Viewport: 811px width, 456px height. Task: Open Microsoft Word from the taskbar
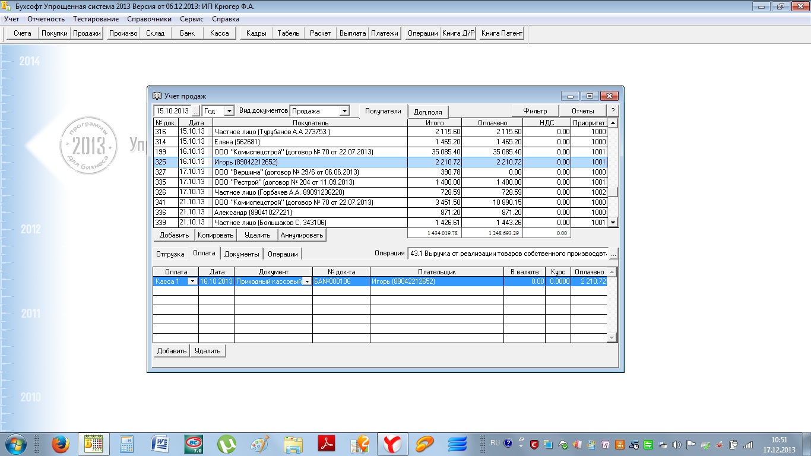pyautogui.click(x=160, y=444)
